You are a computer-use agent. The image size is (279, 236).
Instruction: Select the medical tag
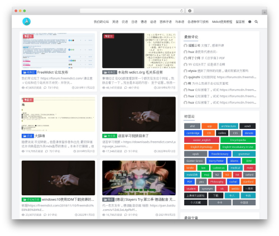235,168
